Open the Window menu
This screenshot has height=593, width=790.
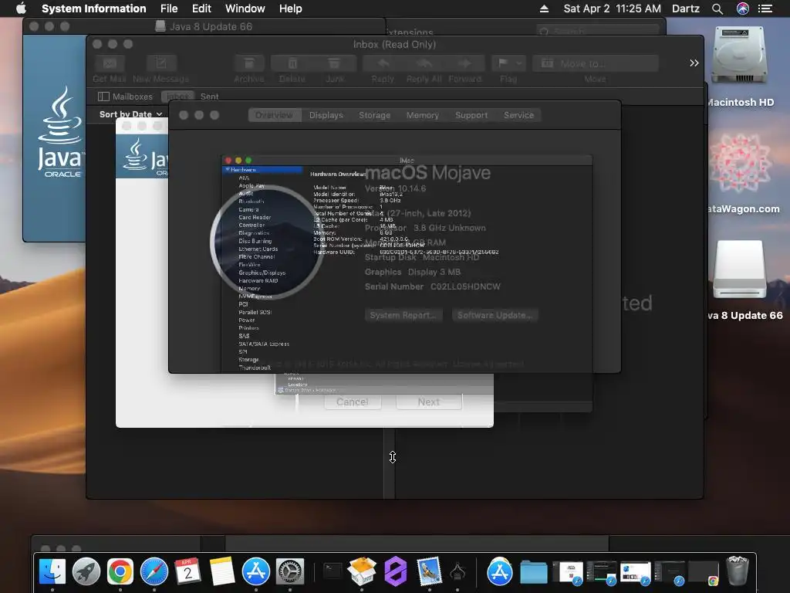pos(245,8)
